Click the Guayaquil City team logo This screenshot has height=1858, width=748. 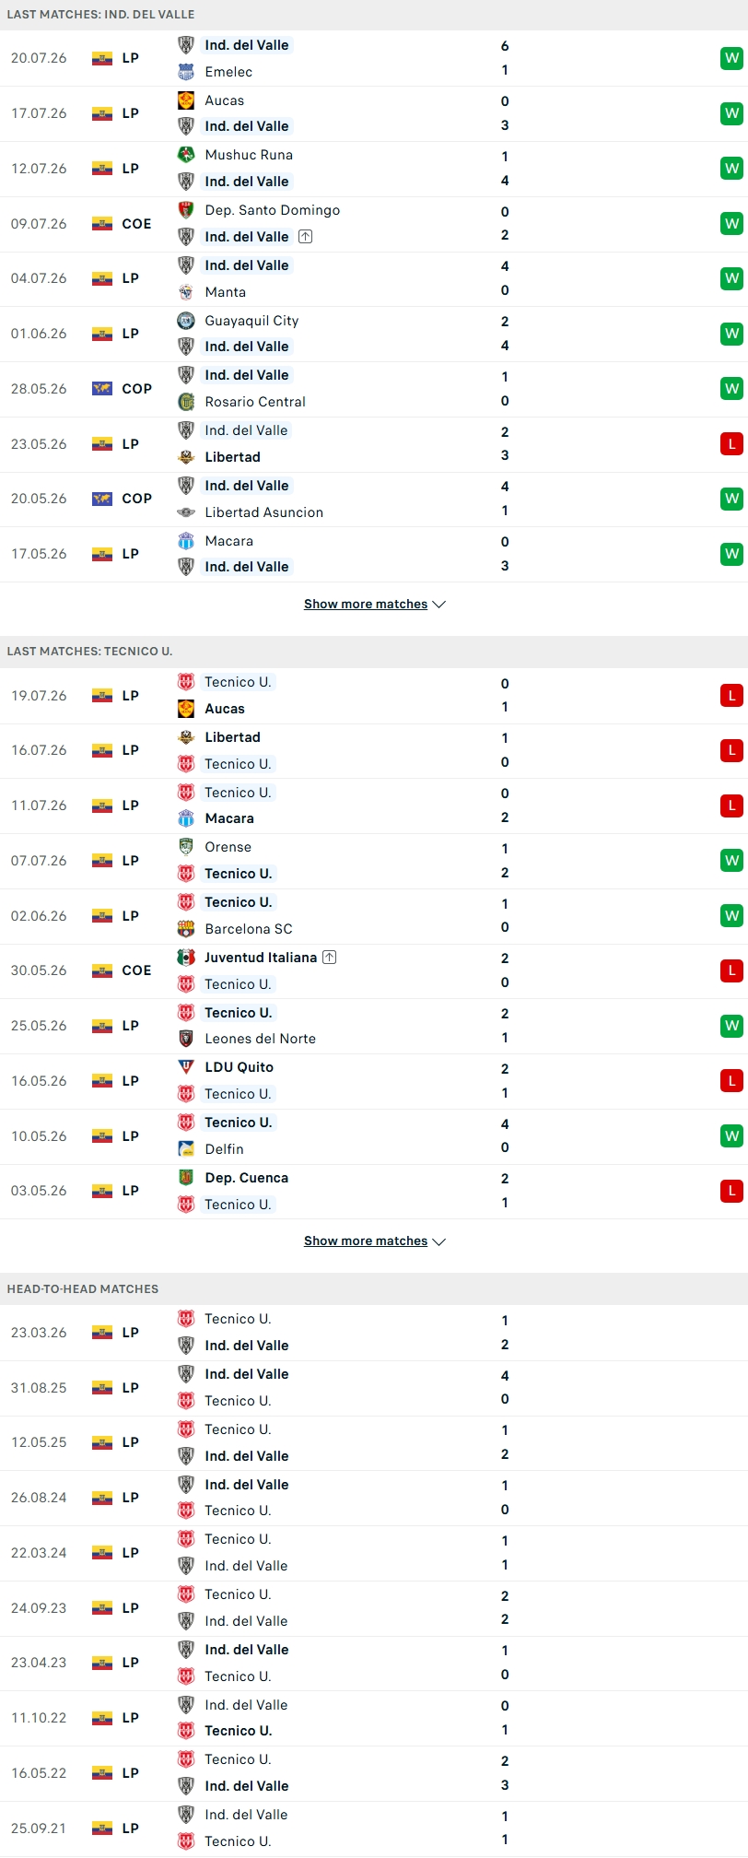(x=186, y=321)
